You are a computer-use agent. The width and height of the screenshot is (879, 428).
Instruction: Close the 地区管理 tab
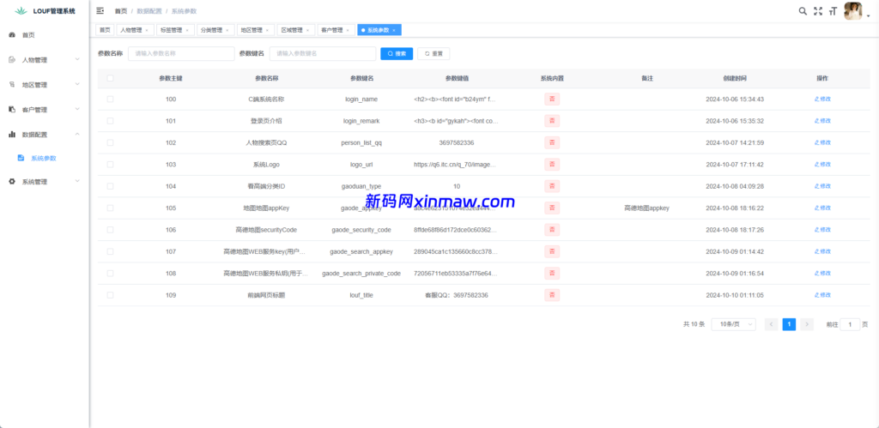coord(268,30)
